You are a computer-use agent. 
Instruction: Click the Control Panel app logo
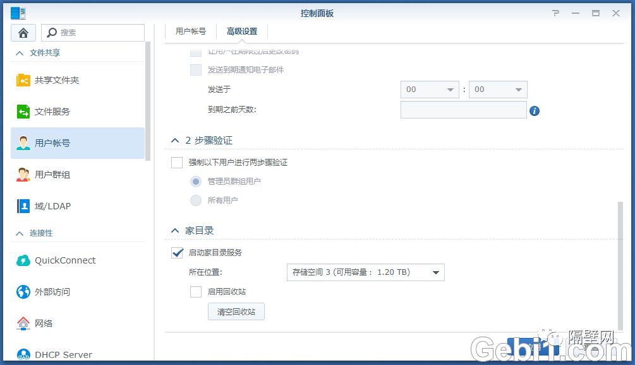[18, 13]
